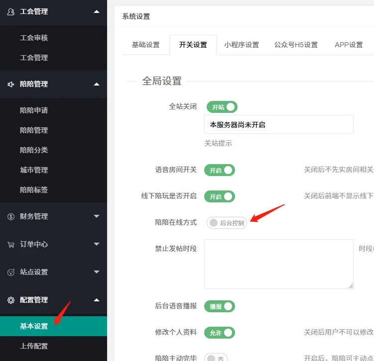The height and width of the screenshot is (361, 374).
Task: Disable the 后台语音播报 switch
Action: click(x=220, y=307)
